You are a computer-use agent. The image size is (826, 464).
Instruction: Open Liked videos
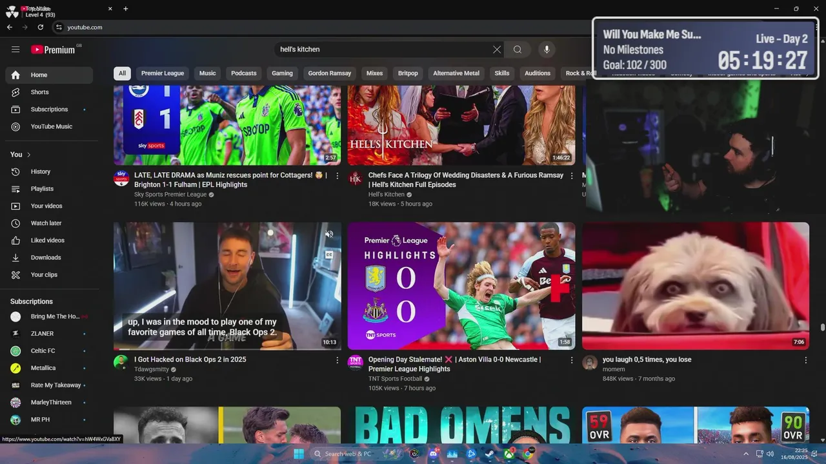click(49, 240)
